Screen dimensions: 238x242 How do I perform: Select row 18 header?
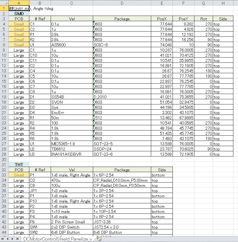click(4, 97)
